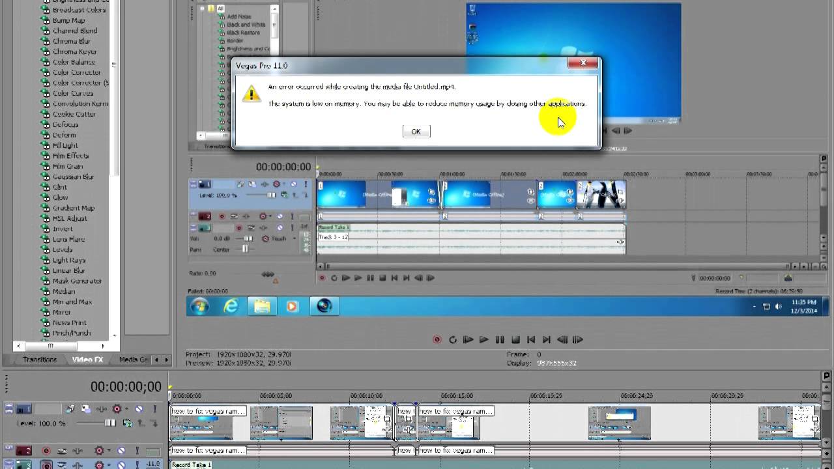Mute audio track 3
The height and width of the screenshot is (469, 834).
(x=122, y=465)
